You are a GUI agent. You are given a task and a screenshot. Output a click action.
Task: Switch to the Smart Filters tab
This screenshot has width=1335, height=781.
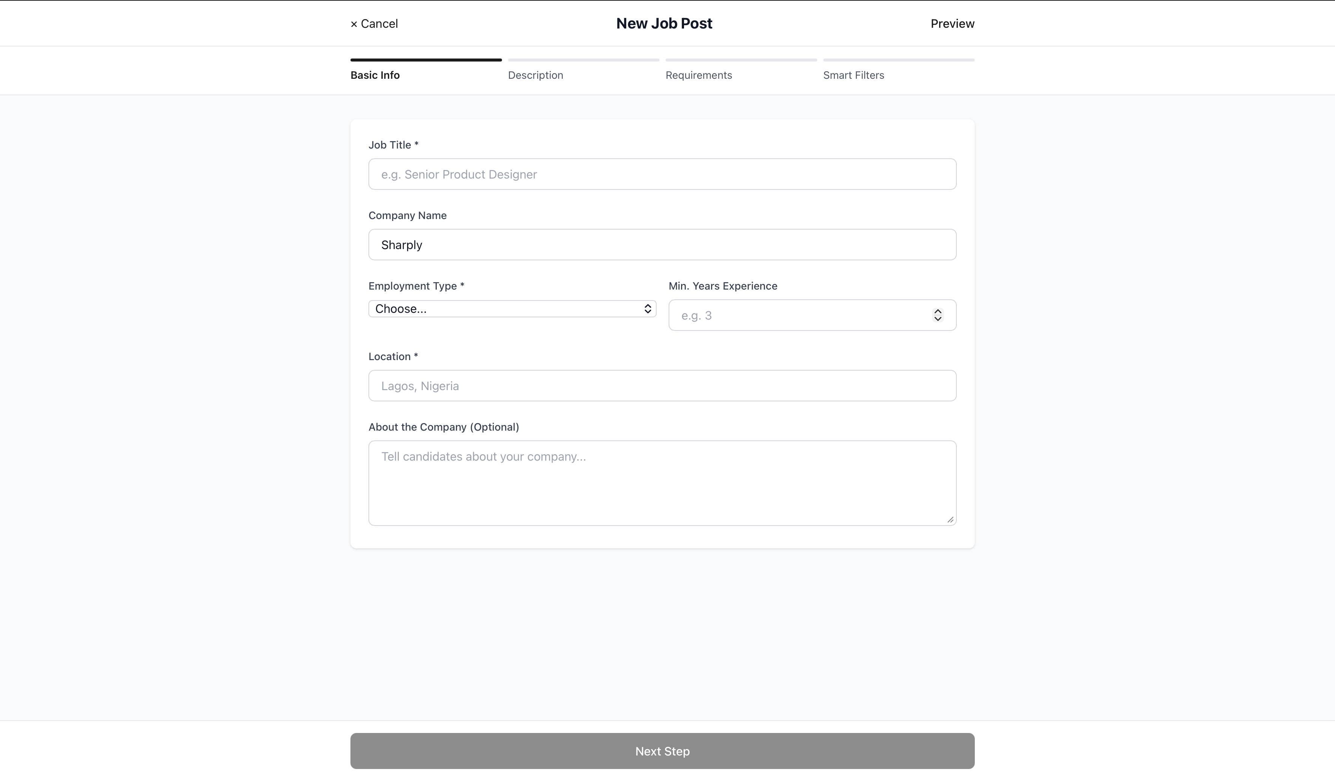pos(854,75)
